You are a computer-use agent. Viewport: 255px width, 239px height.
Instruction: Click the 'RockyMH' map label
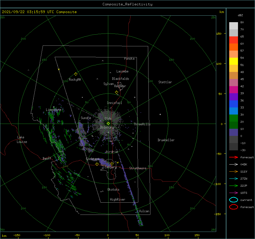pyautogui.click(x=75, y=80)
